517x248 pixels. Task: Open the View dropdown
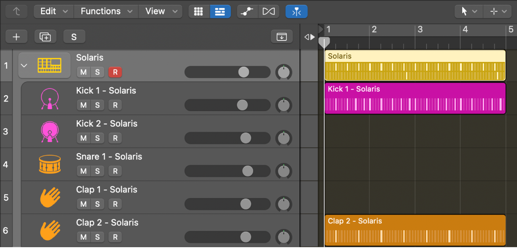point(160,11)
